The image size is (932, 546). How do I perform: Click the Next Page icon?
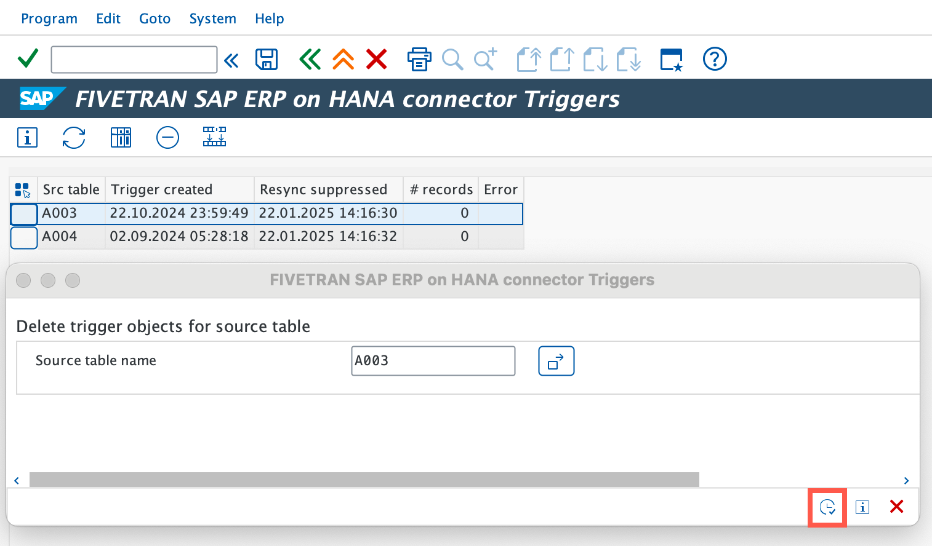point(595,60)
